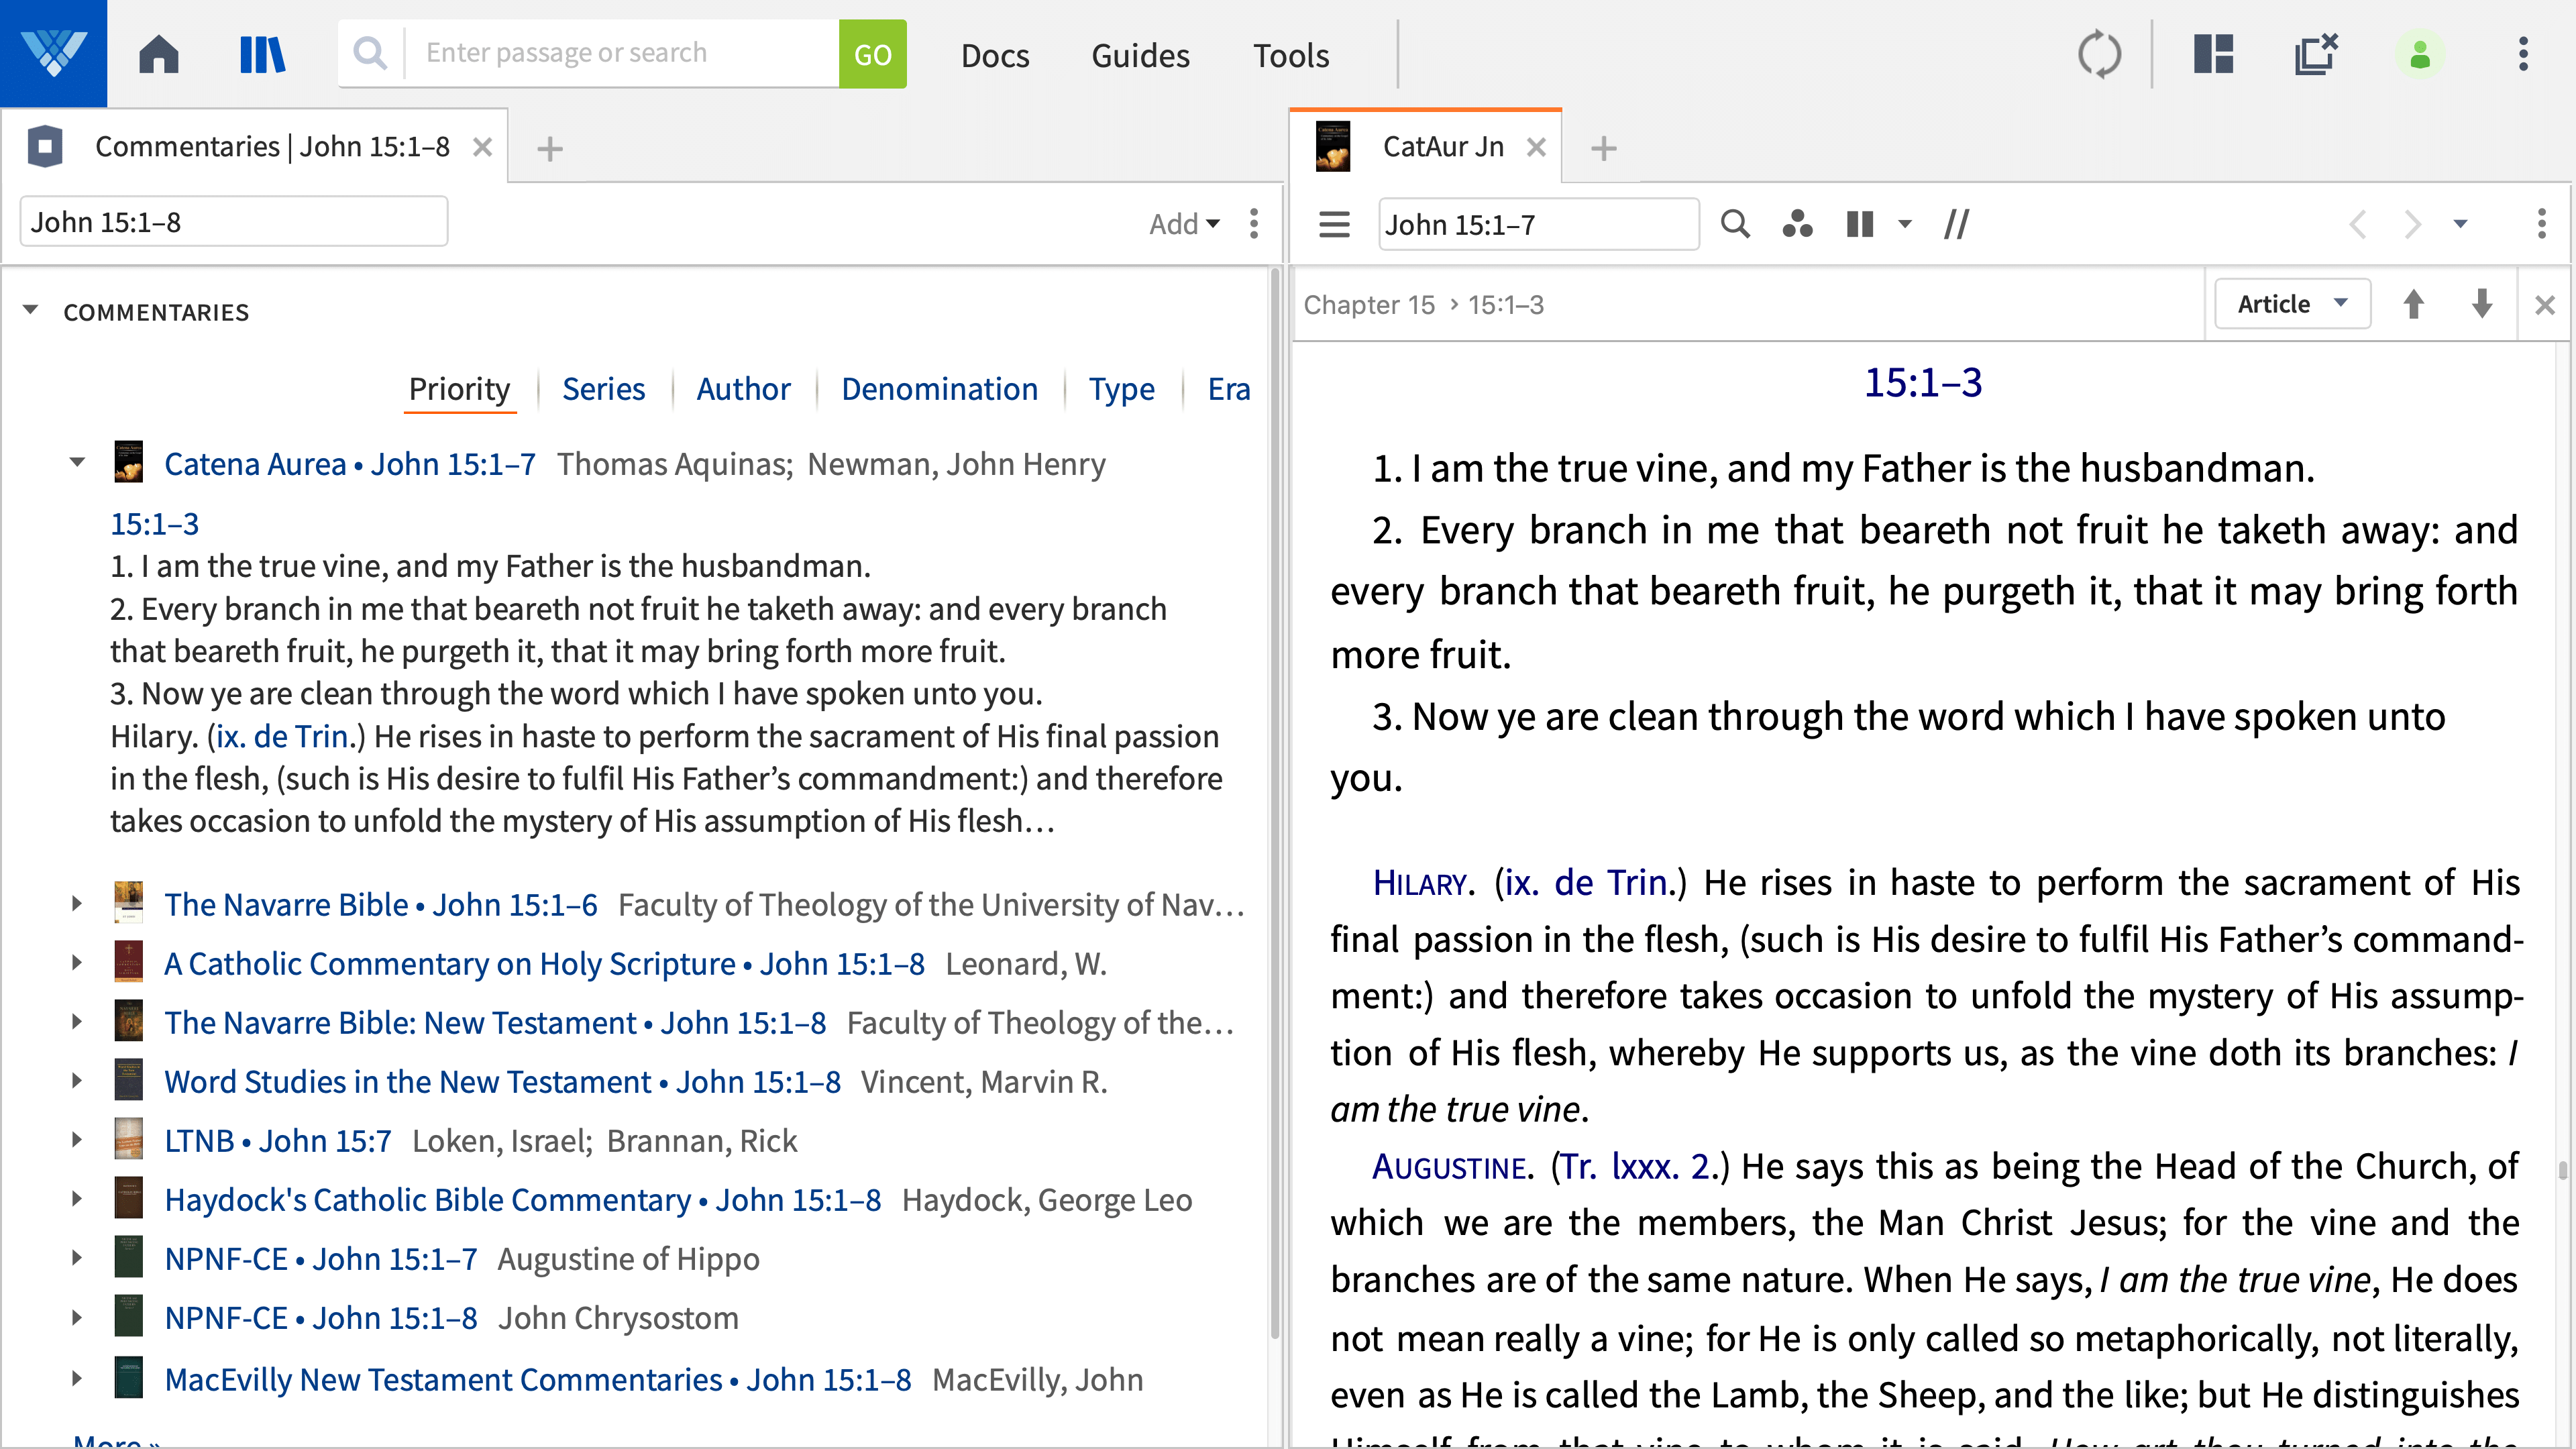The width and height of the screenshot is (2576, 1449).
Task: Add a new tab in left panel
Action: pyautogui.click(x=549, y=149)
